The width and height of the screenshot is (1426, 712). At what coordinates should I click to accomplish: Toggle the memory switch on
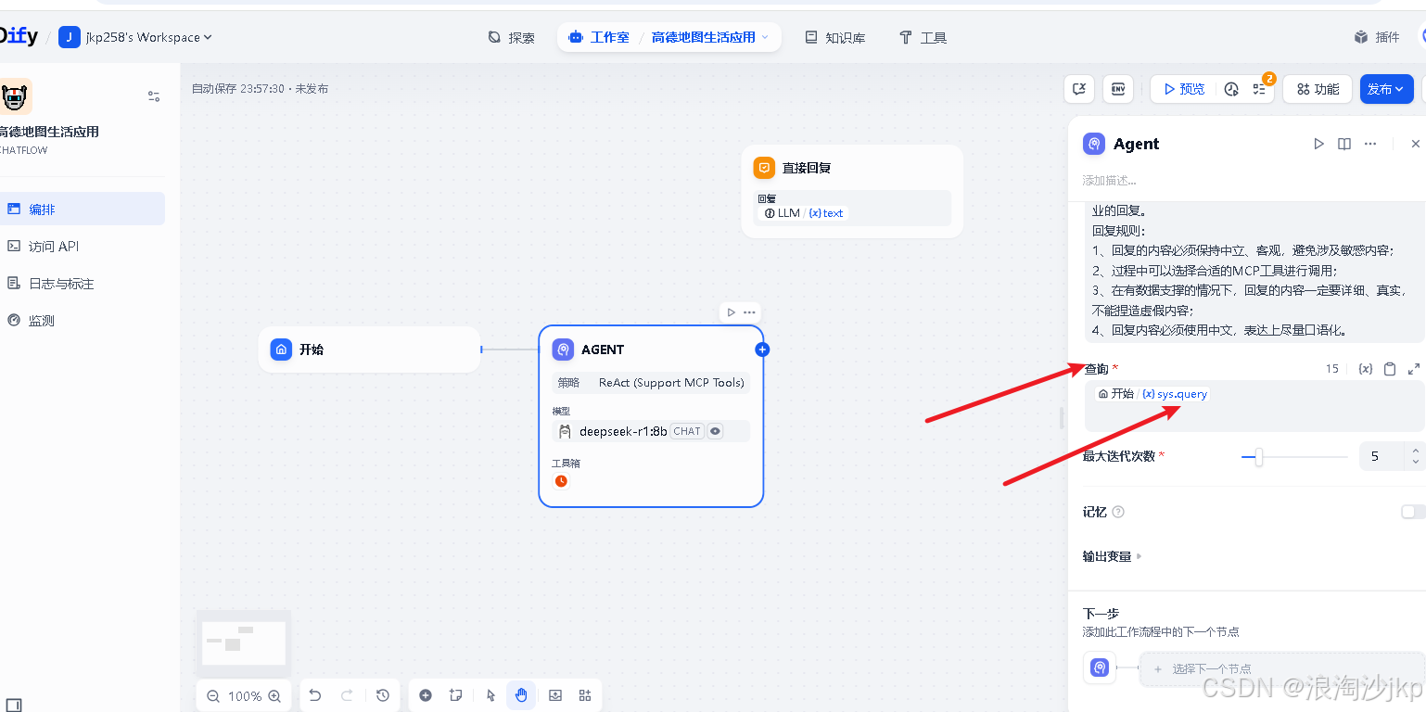(x=1413, y=512)
